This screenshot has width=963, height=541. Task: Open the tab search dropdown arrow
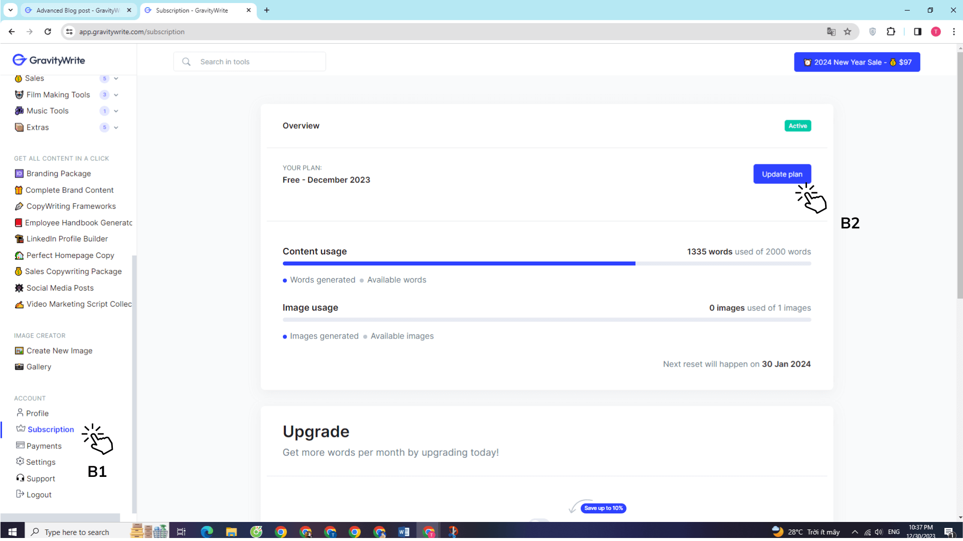(x=10, y=10)
